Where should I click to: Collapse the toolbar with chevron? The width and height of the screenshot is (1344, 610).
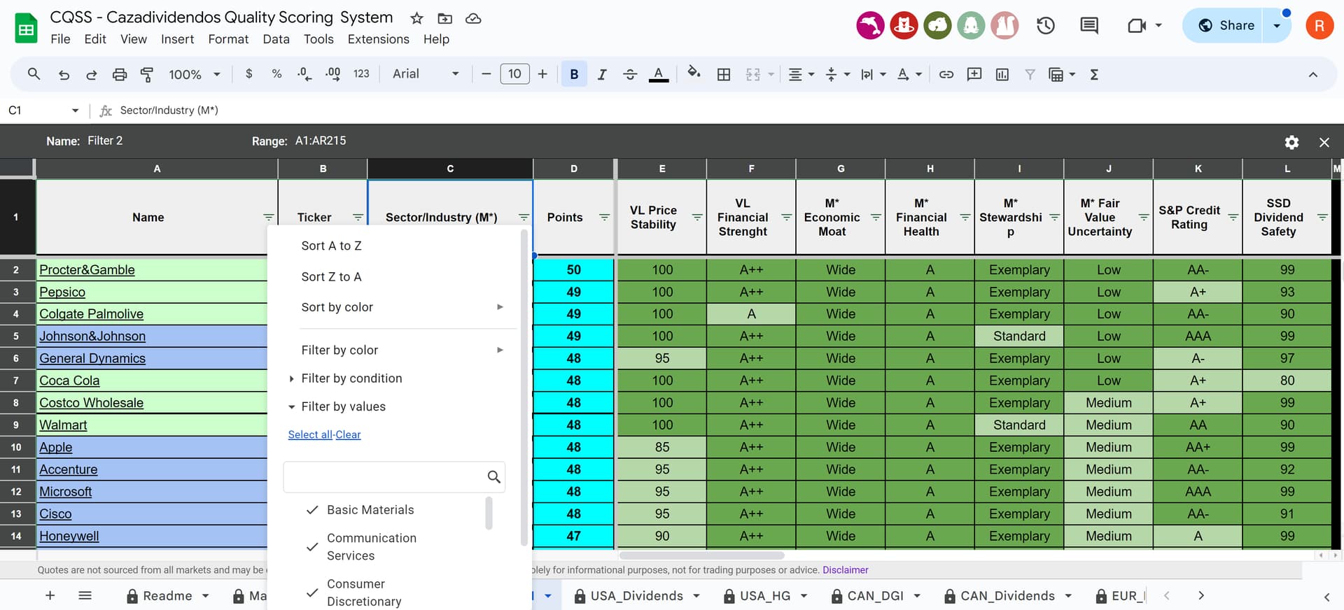(1313, 74)
